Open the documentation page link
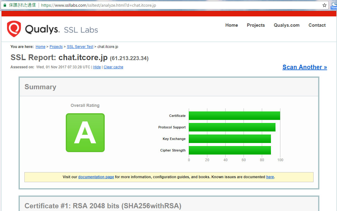The image size is (337, 211). coord(96,177)
